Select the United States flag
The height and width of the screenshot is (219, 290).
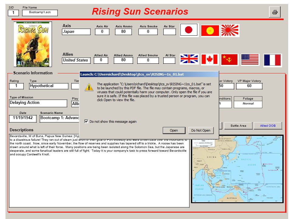(x=250, y=59)
